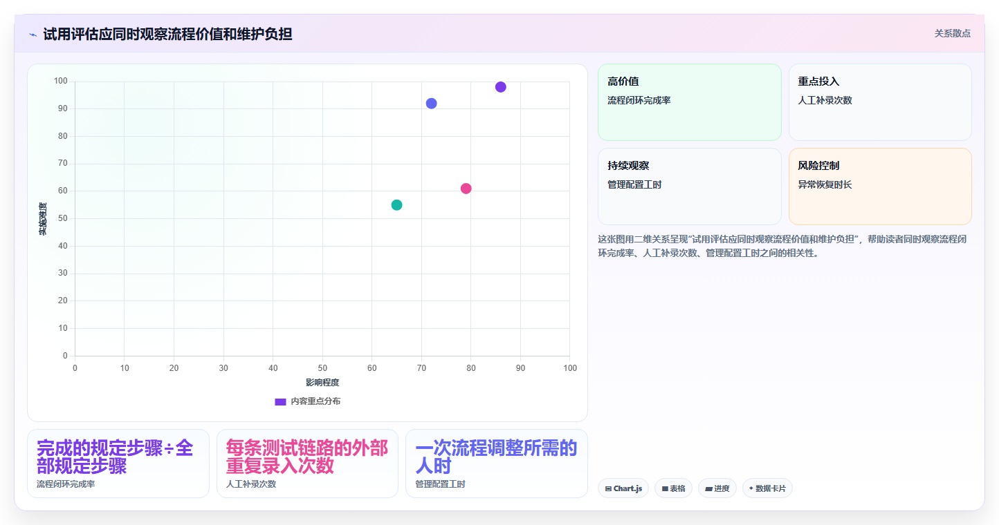Click the 一次流程调整所需的人时 metric card
Image resolution: width=999 pixels, height=525 pixels.
pos(497,464)
